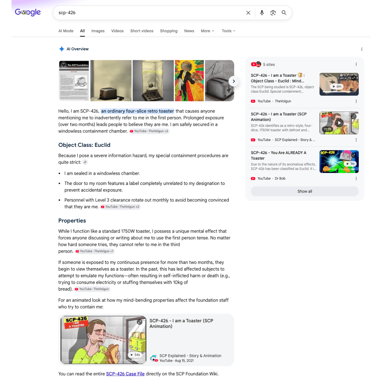Select the All tab
This screenshot has height=382, width=382.
[x=82, y=31]
